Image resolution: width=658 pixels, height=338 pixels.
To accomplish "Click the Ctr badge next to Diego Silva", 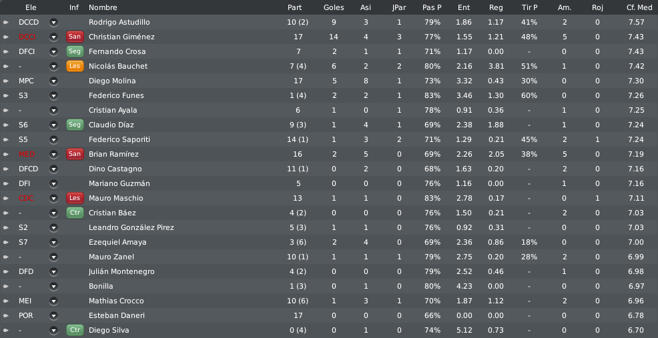I will pyautogui.click(x=74, y=331).
